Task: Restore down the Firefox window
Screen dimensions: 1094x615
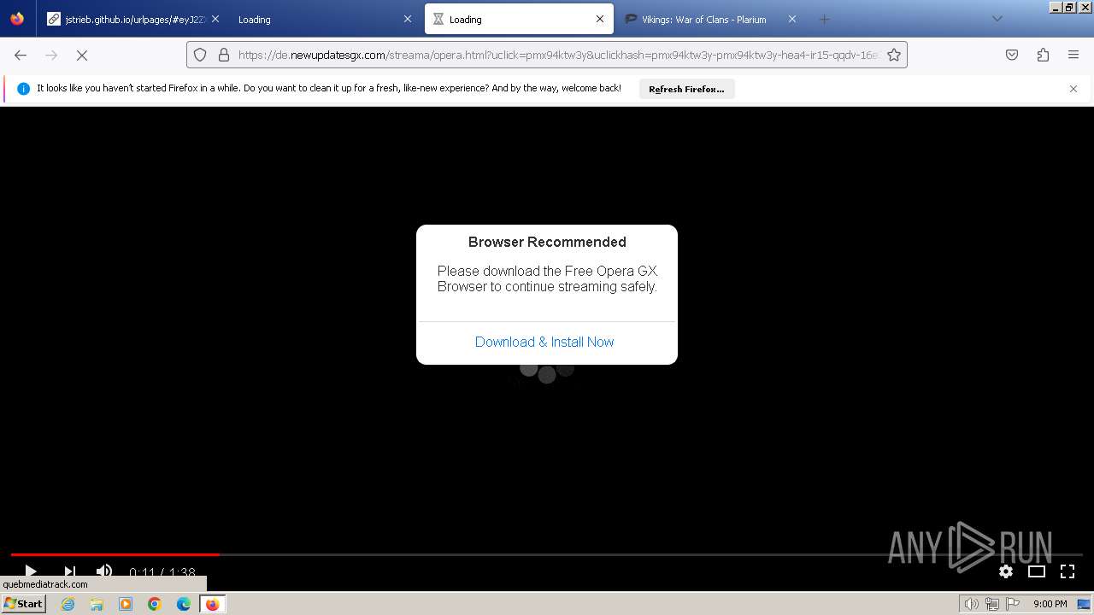Action: tap(1069, 7)
